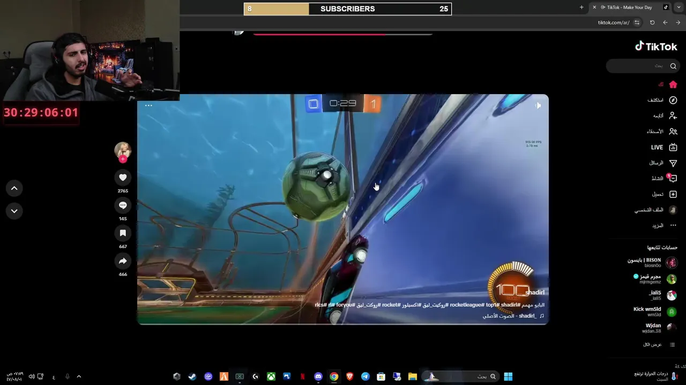686x385 pixels.
Task: Open the Following page icon
Action: pos(673,115)
